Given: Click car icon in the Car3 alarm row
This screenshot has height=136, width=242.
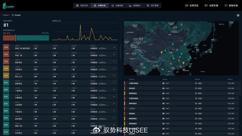Looking at the screenshot, I should (x=163, y=98).
